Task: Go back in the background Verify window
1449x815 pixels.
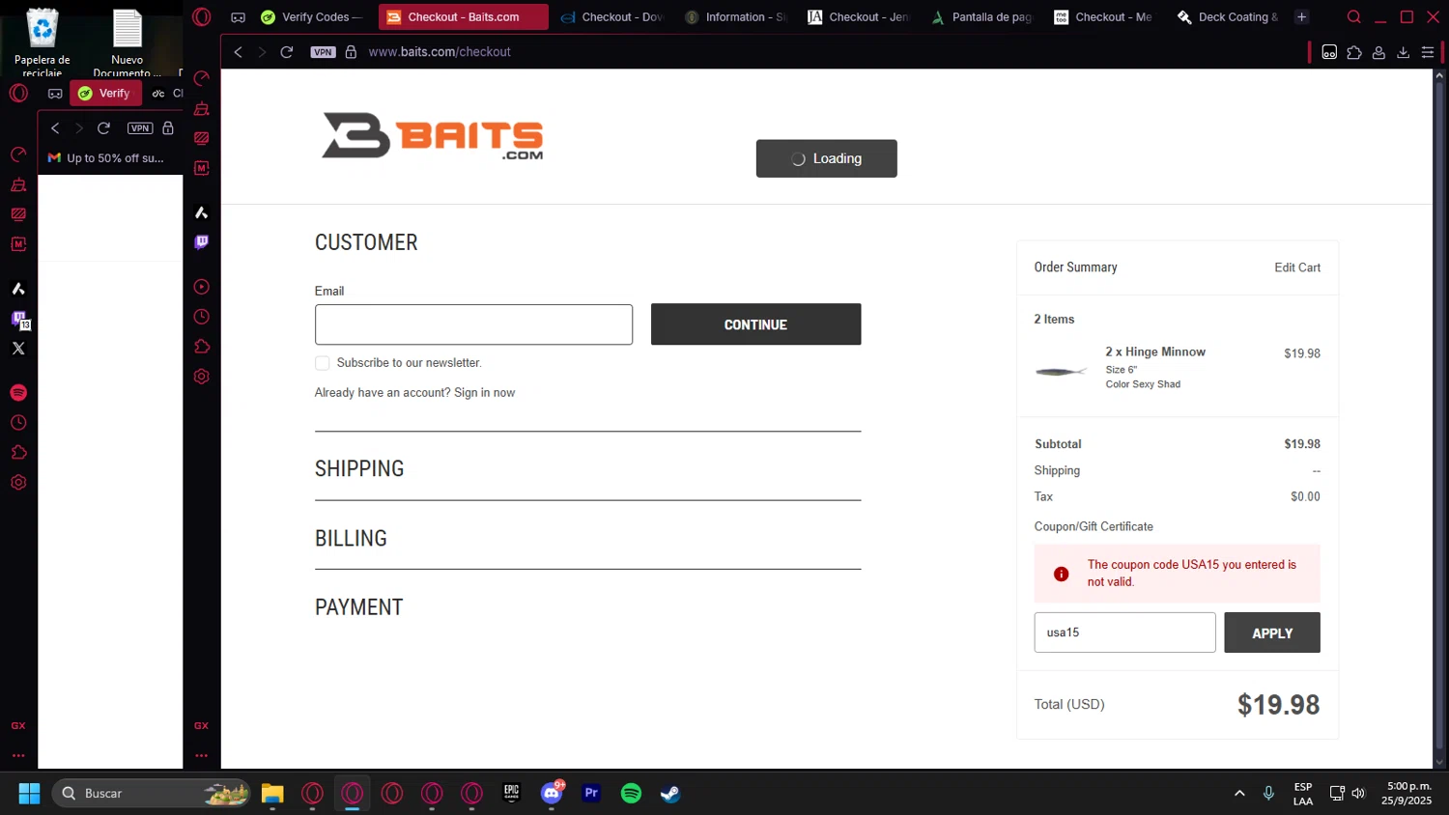Action: 55,127
